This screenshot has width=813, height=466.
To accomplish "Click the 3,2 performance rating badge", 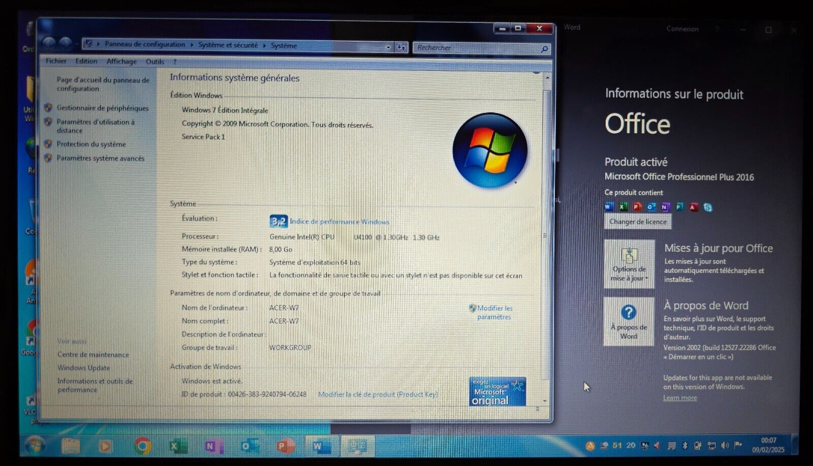I will pyautogui.click(x=278, y=221).
